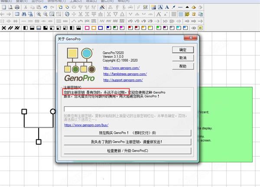Choose the magenta corner color swatch
Image resolution: width=260 pixels, height=187 pixels.
[x=122, y=28]
